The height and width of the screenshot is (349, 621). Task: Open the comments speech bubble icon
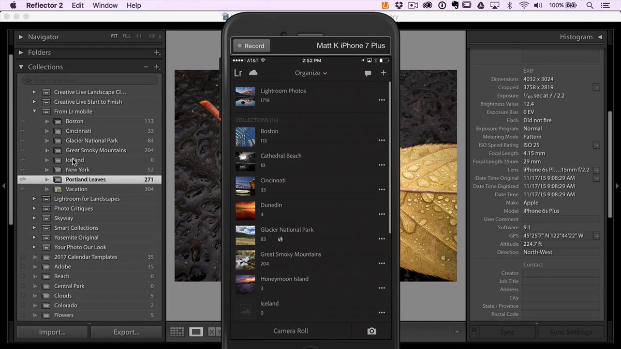point(368,73)
